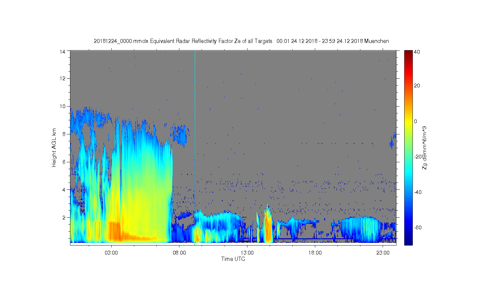Click the word Muenchen in the plot title
Viewport: 491px width, 295px height.
pos(376,41)
